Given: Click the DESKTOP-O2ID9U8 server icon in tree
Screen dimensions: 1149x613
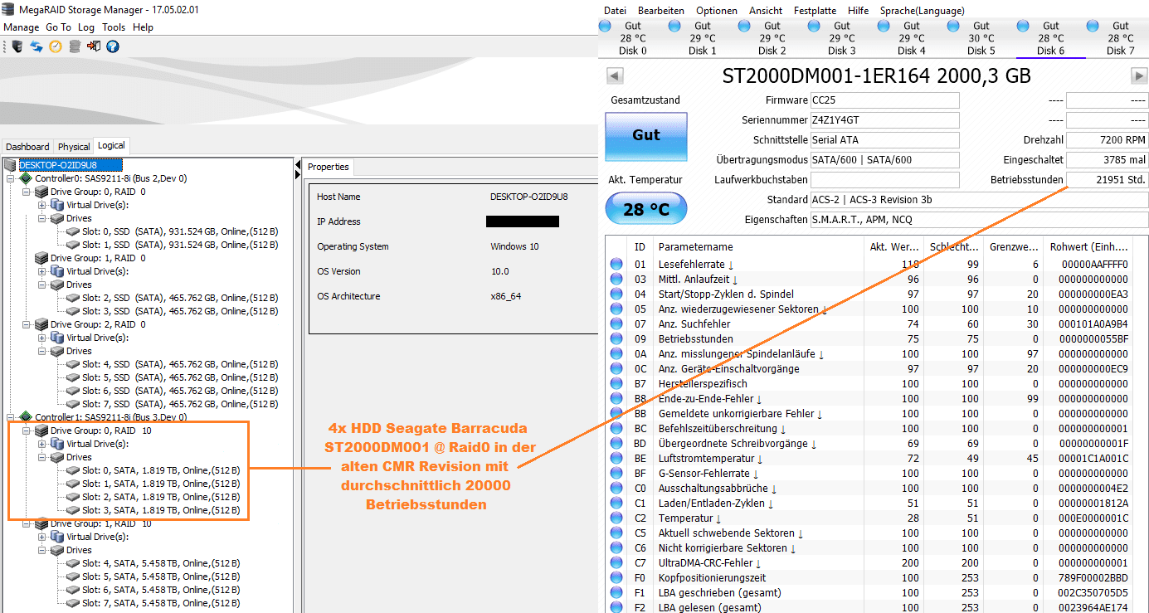Looking at the screenshot, I should tap(10, 165).
